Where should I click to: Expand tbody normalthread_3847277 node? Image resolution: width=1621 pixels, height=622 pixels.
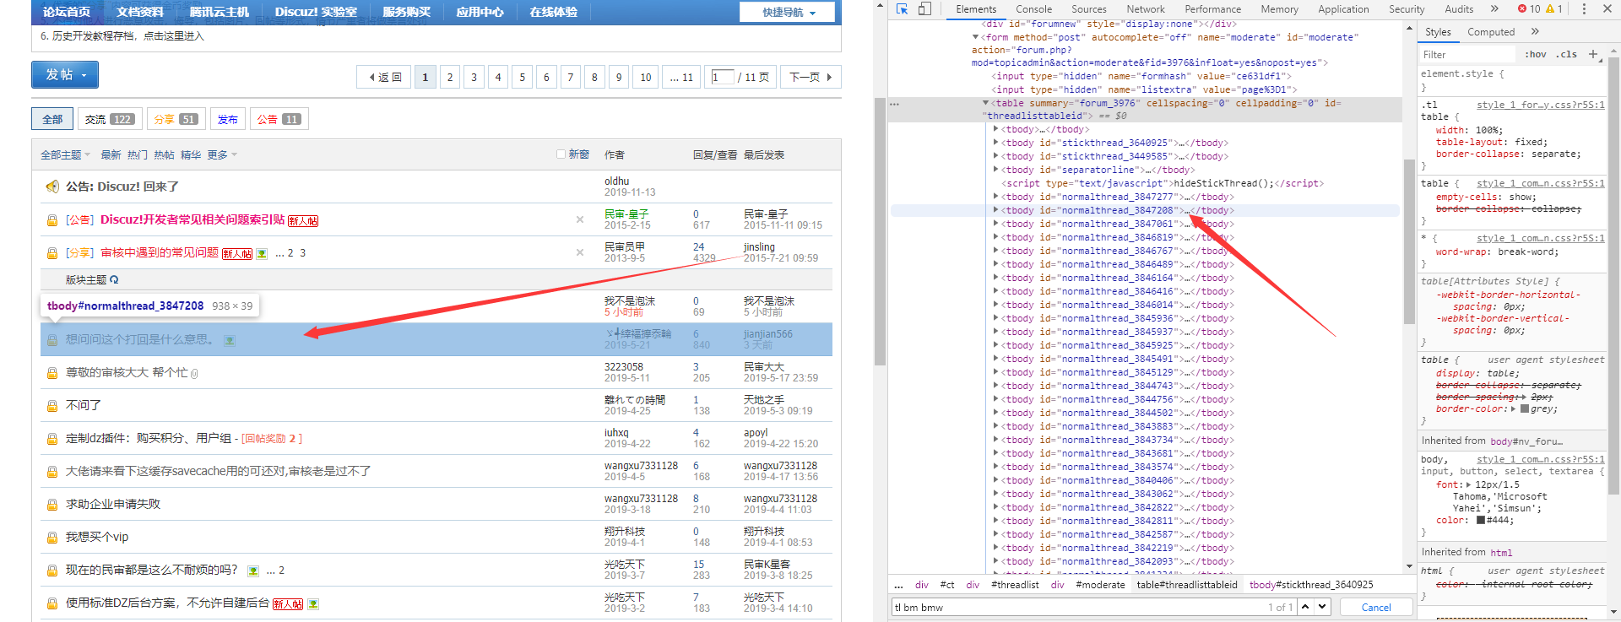(x=995, y=197)
